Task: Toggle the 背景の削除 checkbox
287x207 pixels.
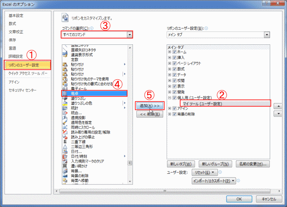Action: click(174, 114)
